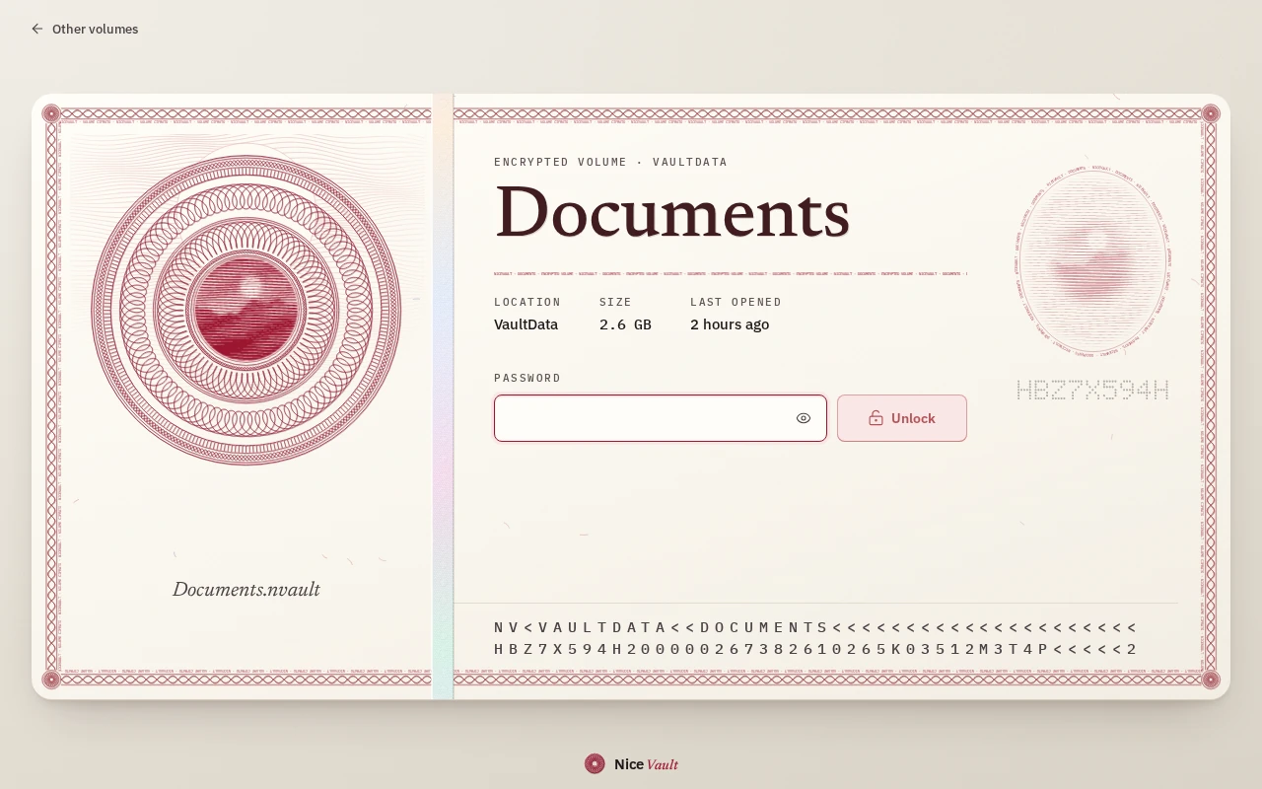Go back to Other volumes
Viewport: 1262px width, 789px height.
(x=85, y=29)
